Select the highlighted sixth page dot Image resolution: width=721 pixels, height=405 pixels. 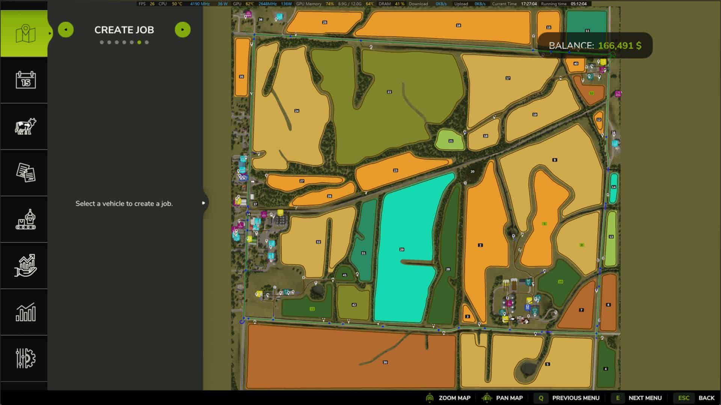(x=139, y=42)
